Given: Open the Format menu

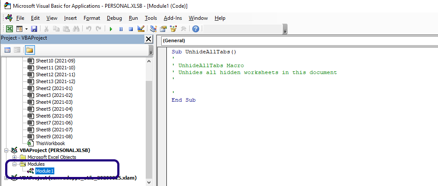Looking at the screenshot, I should pos(92,18).
